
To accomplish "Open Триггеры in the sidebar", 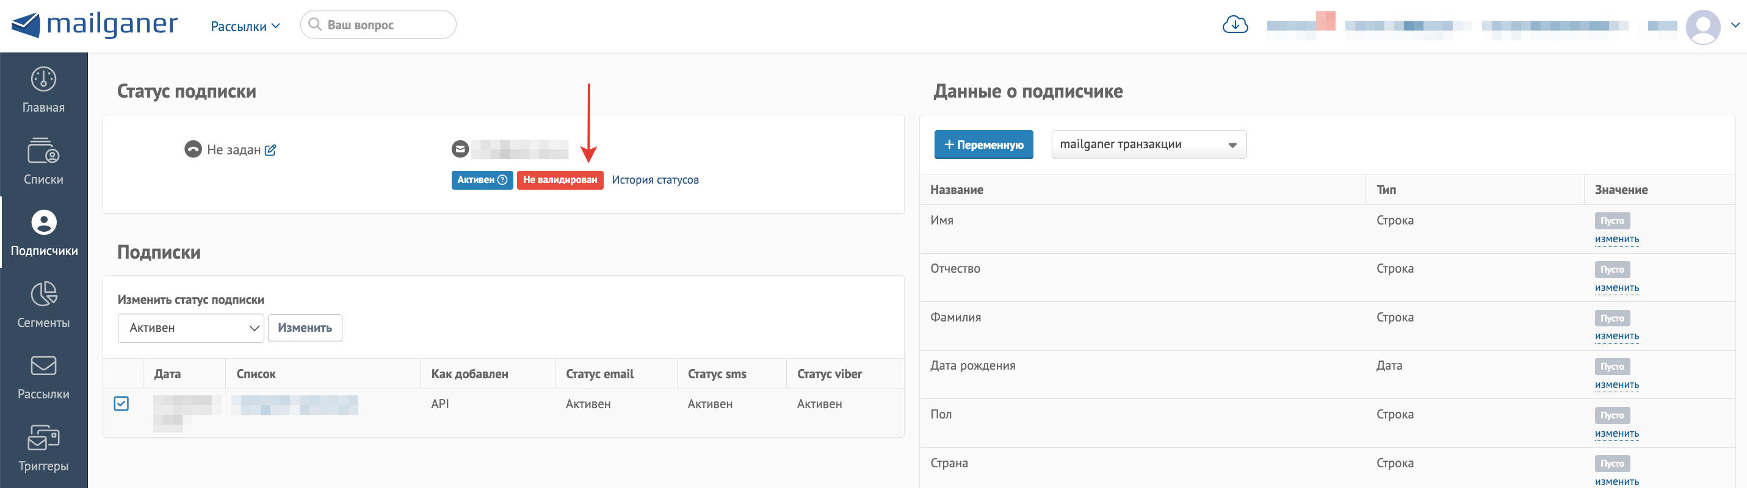I will point(43,448).
